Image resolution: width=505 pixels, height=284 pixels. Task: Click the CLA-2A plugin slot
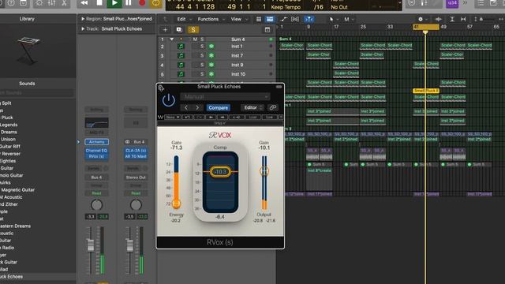(x=136, y=151)
